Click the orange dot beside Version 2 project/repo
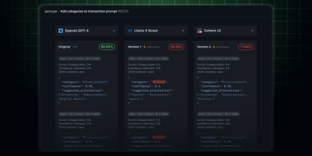The height and width of the screenshot is (156, 312). [214, 47]
